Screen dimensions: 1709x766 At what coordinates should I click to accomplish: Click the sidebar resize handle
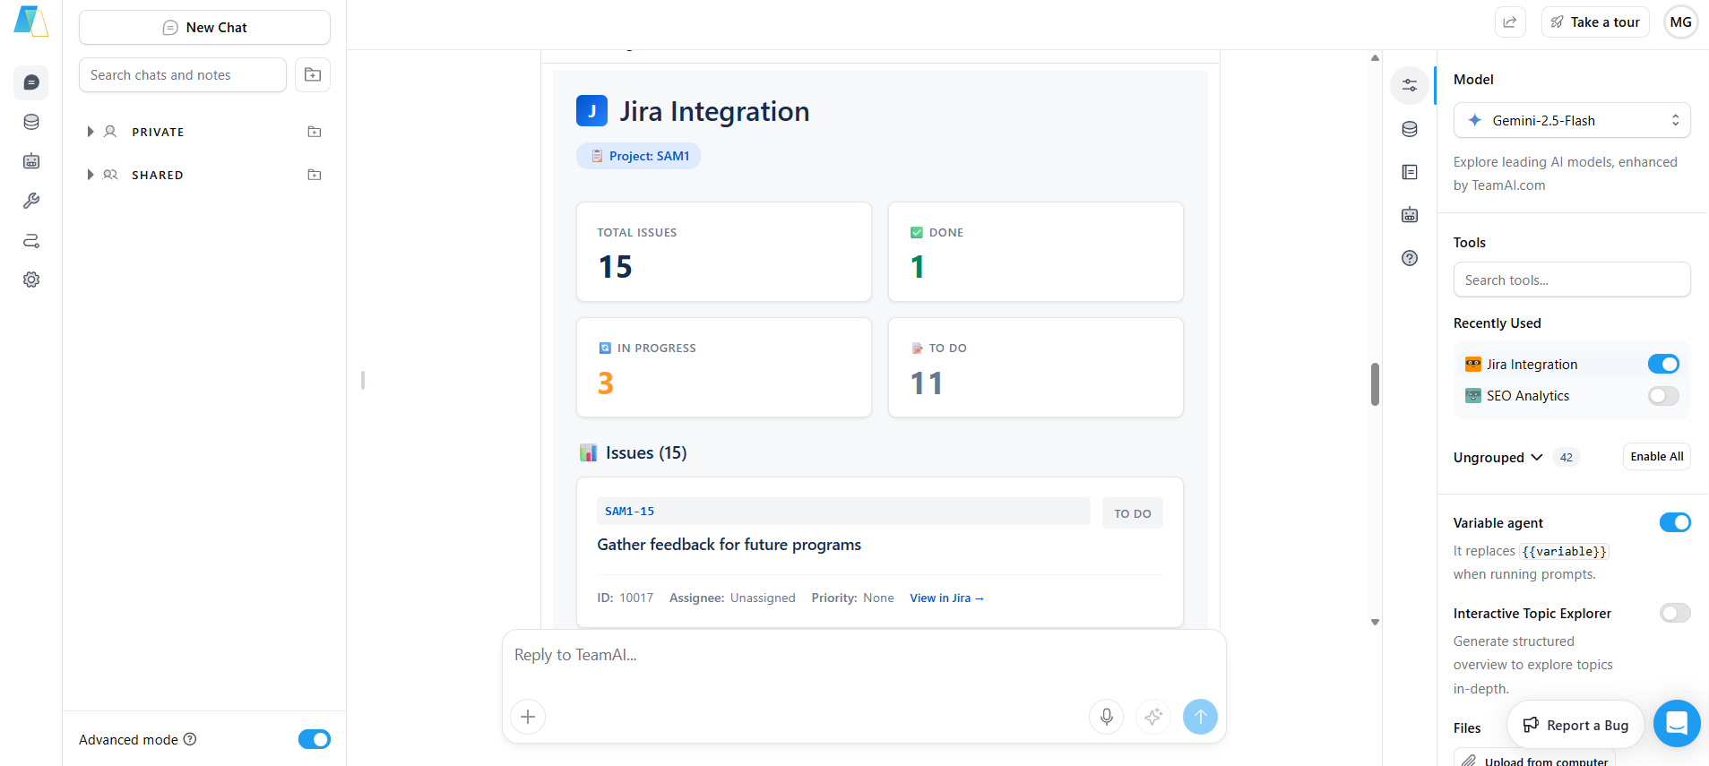tap(362, 381)
